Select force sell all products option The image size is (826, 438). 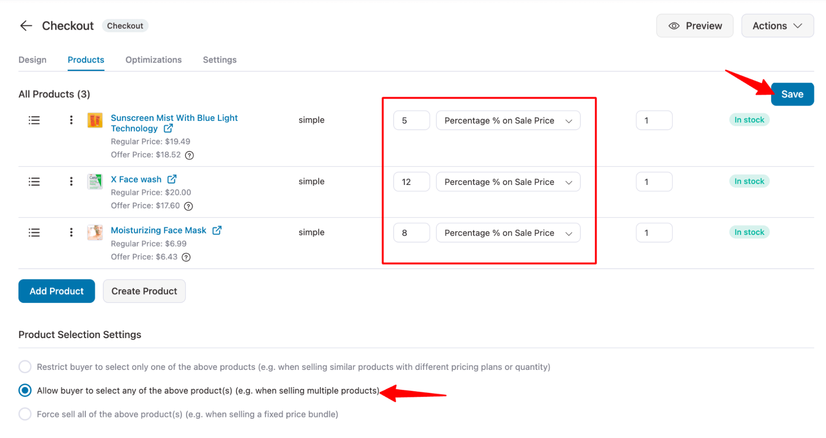25,414
